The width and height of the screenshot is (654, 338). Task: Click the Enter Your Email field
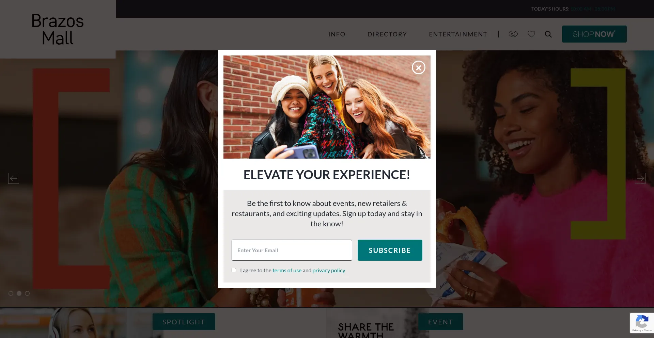tap(292, 250)
